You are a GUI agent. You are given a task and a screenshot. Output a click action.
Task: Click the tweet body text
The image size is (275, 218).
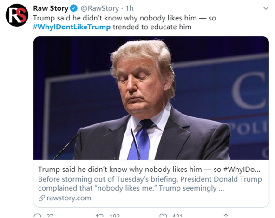[x=124, y=22]
